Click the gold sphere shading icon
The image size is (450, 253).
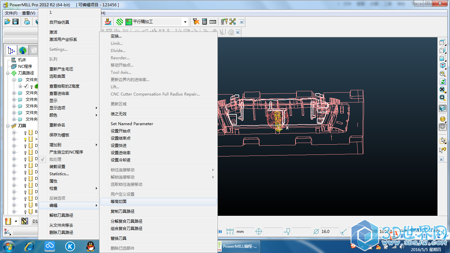[442, 119]
